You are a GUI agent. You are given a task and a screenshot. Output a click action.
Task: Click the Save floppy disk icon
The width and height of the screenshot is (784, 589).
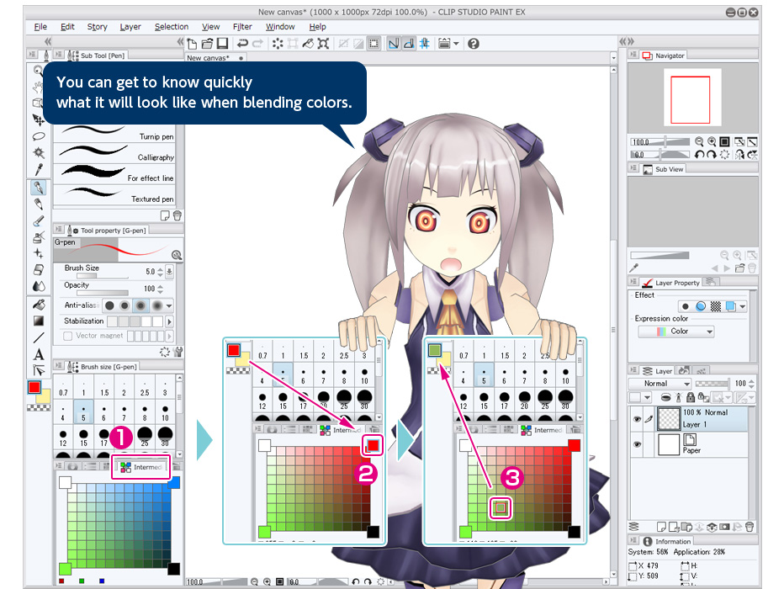(x=222, y=43)
